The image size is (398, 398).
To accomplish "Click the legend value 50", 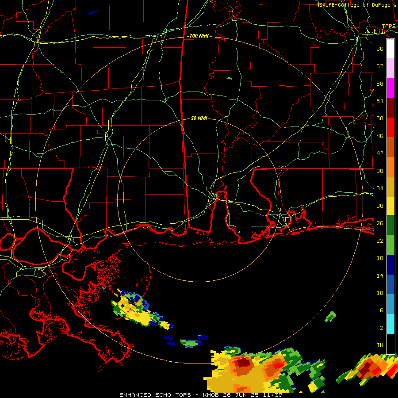I will [x=380, y=118].
